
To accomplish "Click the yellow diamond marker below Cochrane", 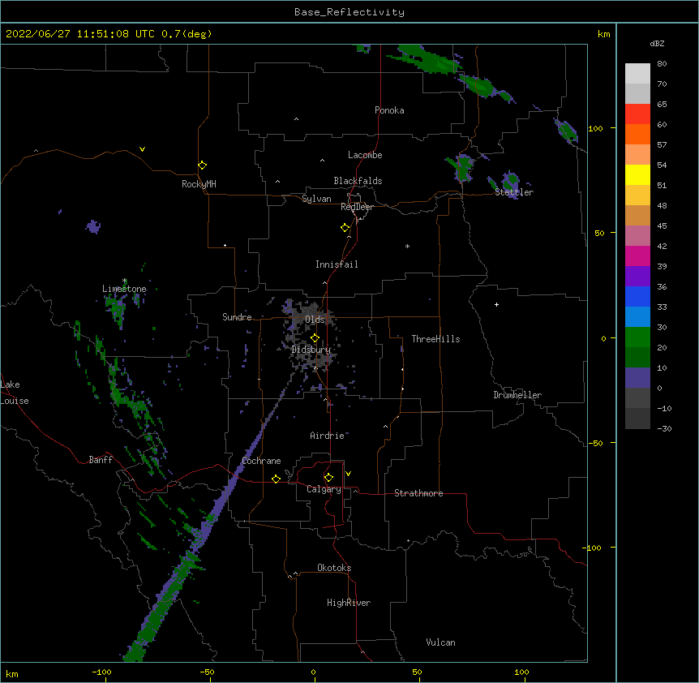I will point(276,479).
